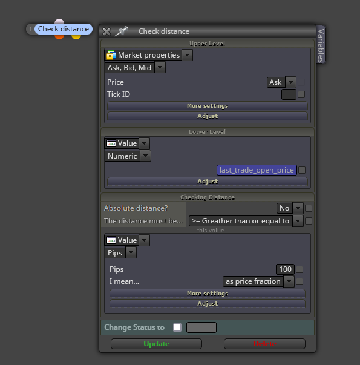Open the Price Ask dropdown
The image size is (360, 365).
point(290,82)
